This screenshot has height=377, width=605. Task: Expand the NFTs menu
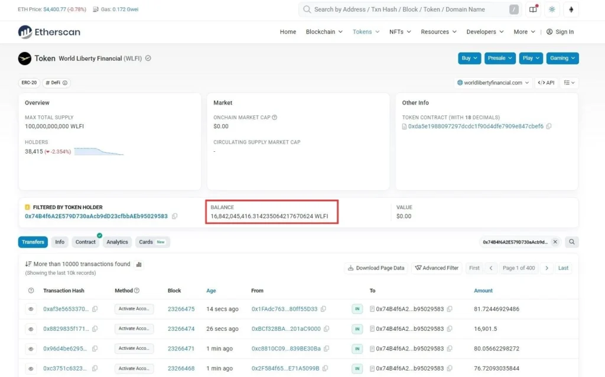coord(400,32)
